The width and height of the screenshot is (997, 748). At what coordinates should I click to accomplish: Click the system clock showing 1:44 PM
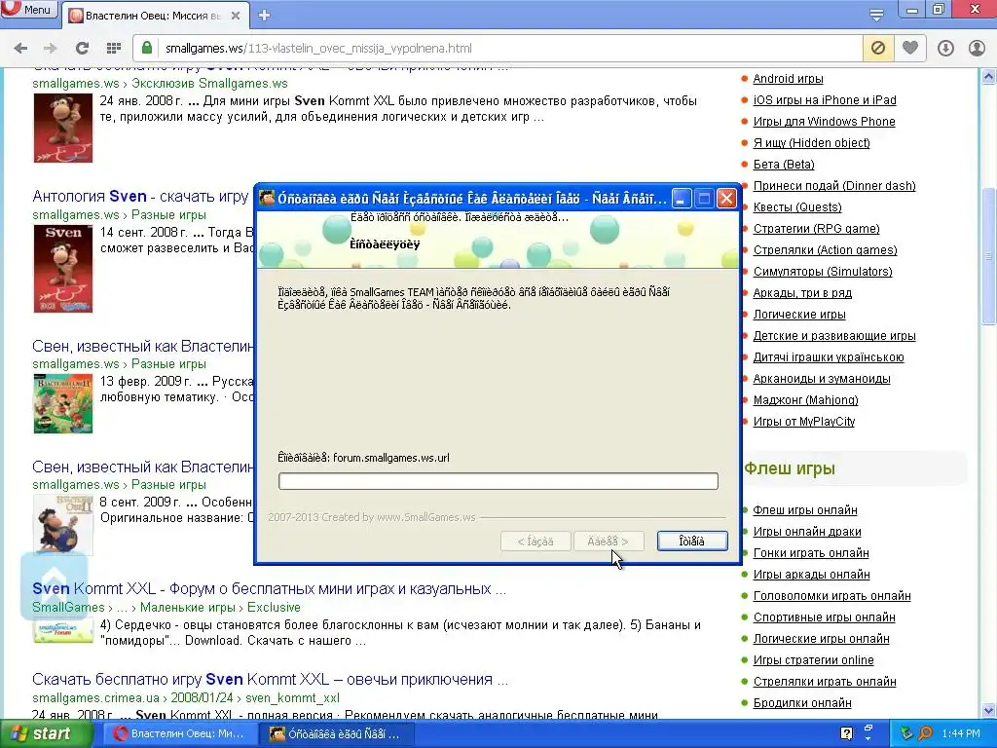(x=961, y=734)
